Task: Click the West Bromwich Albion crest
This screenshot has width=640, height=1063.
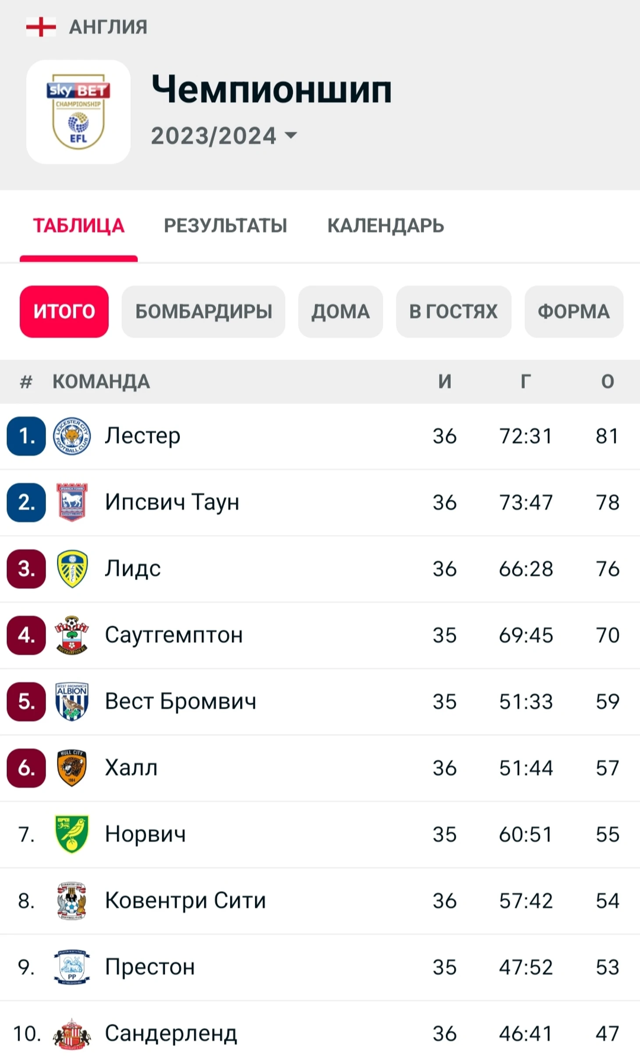Action: tap(72, 702)
